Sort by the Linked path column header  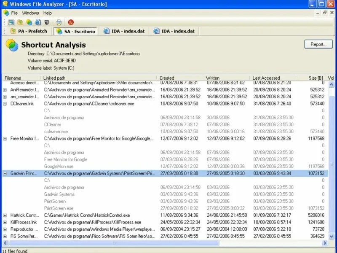coord(99,78)
